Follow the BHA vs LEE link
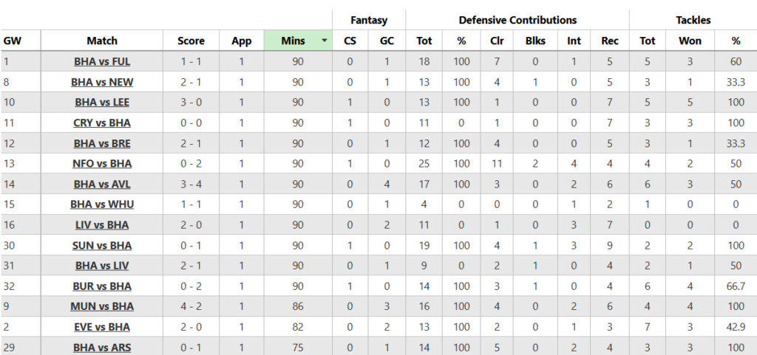Screen dimensions: 757x355 pos(102,103)
